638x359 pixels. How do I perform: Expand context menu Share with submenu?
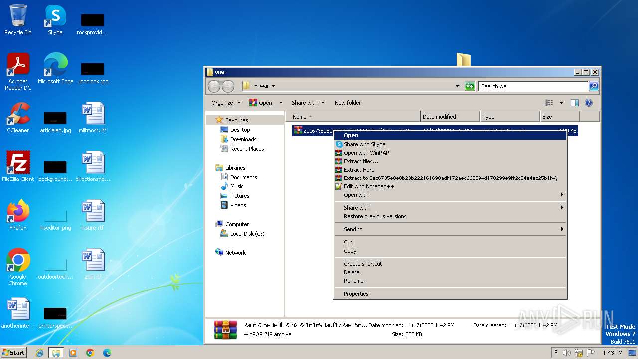[450, 208]
